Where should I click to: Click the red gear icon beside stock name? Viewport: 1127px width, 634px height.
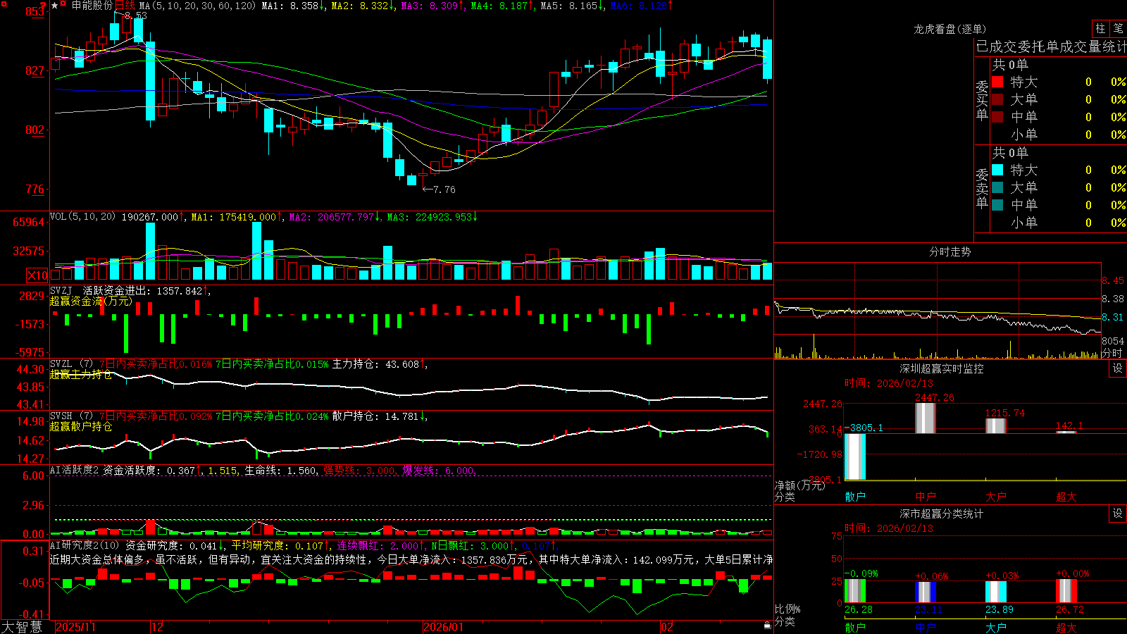click(63, 4)
